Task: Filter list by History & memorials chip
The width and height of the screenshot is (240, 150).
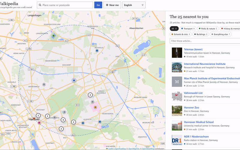Action: click(230, 28)
